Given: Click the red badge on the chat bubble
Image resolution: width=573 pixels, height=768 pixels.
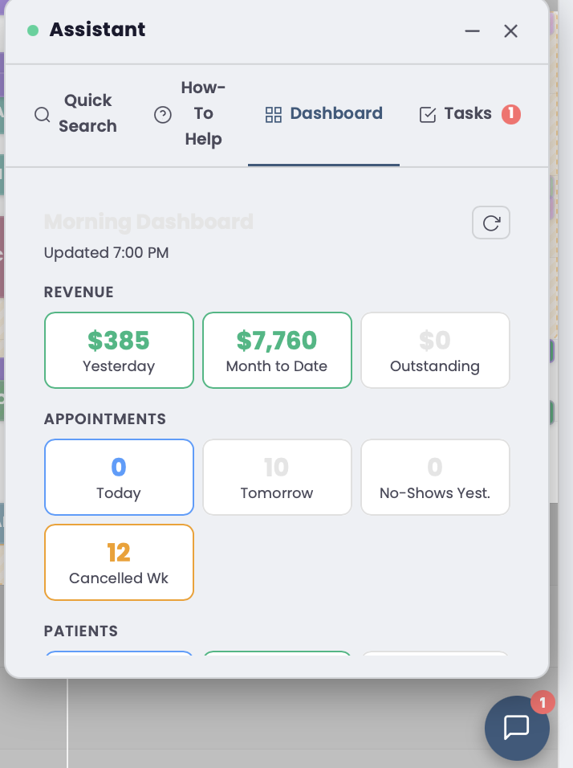Looking at the screenshot, I should (x=542, y=702).
